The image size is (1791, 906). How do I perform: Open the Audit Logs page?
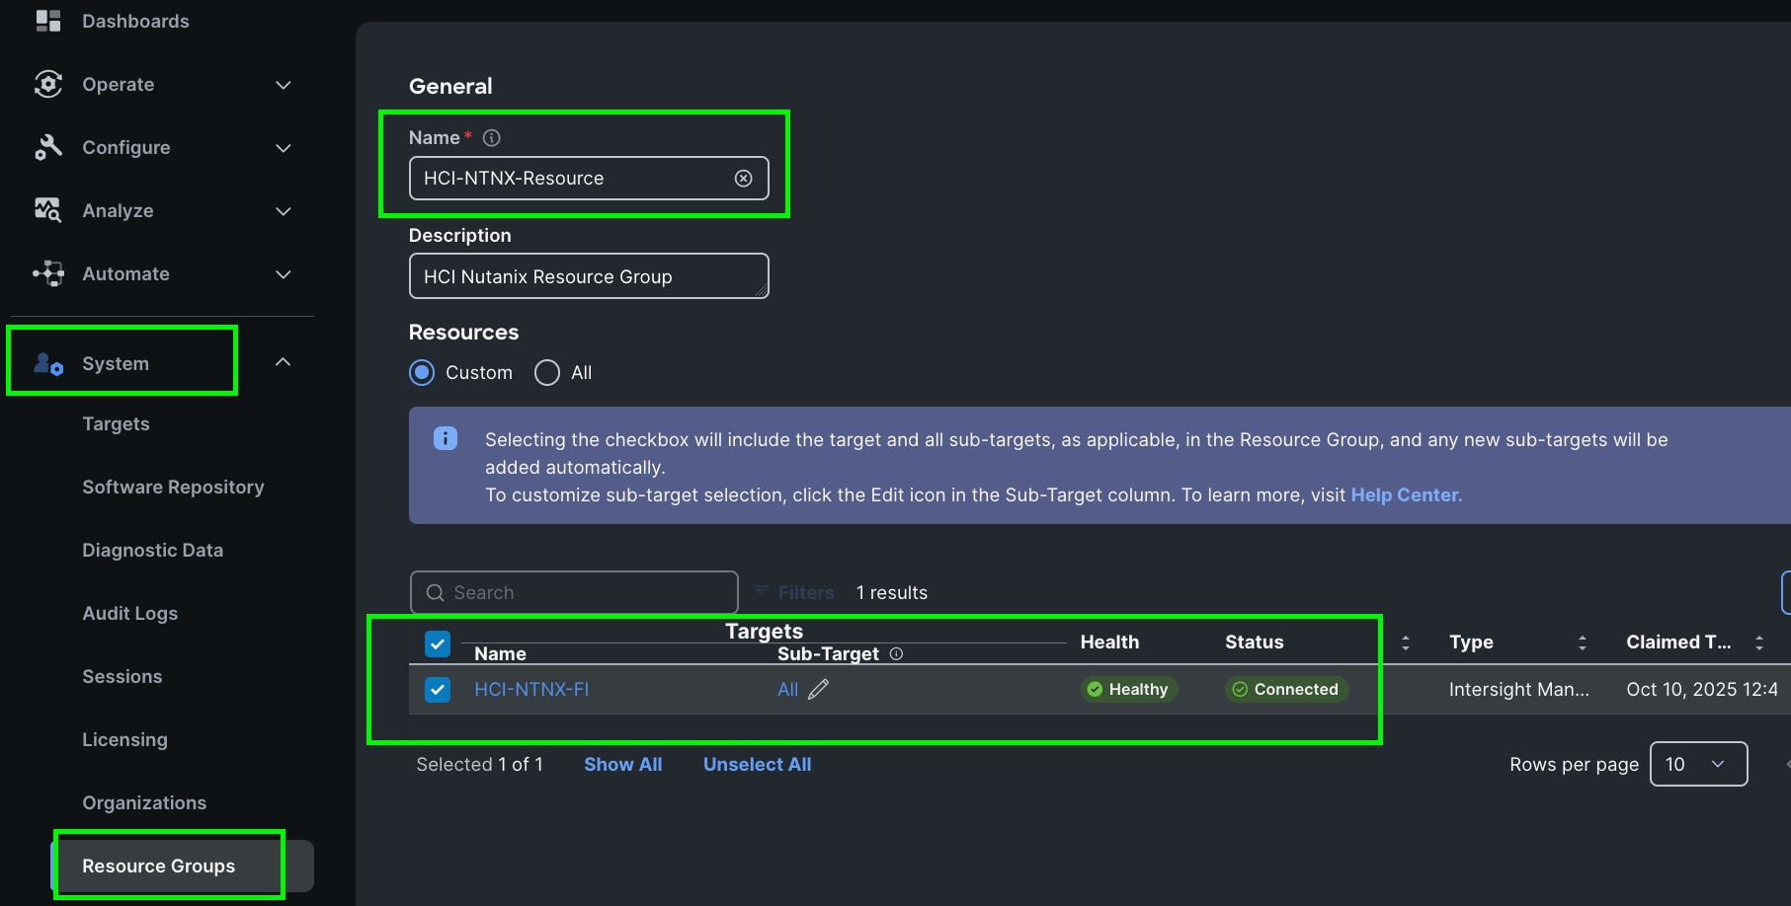pyautogui.click(x=129, y=613)
